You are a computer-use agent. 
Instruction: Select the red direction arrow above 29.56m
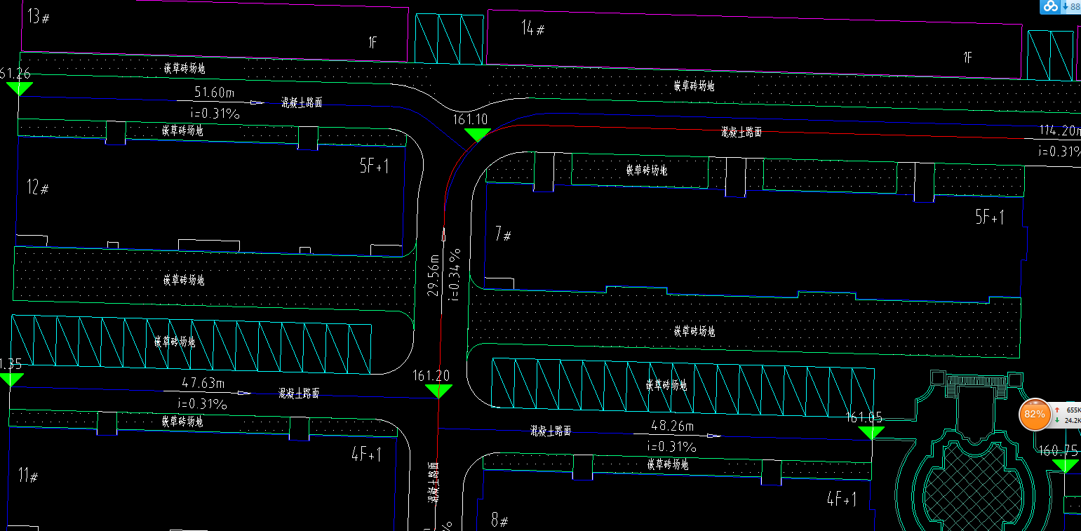point(443,234)
